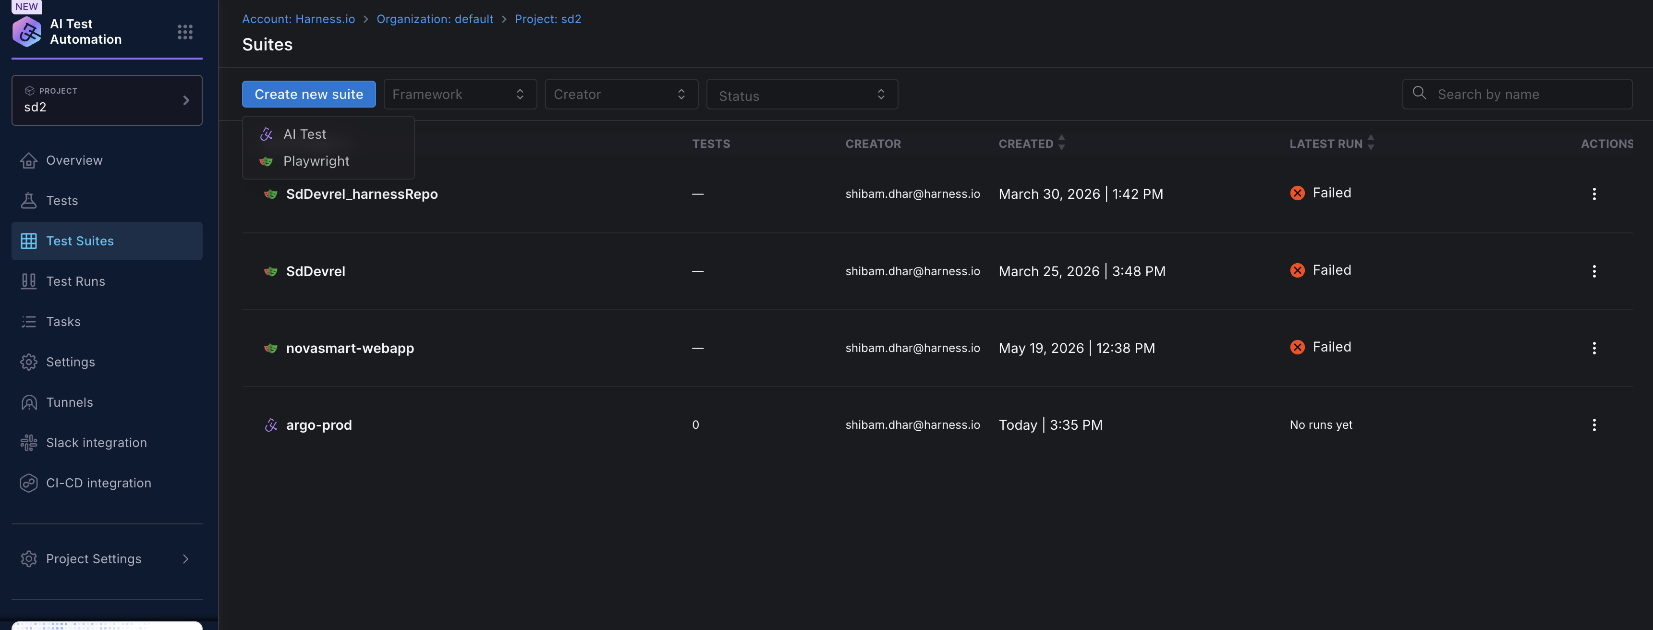Open the Framework filter dropdown
The height and width of the screenshot is (630, 1653).
click(460, 94)
